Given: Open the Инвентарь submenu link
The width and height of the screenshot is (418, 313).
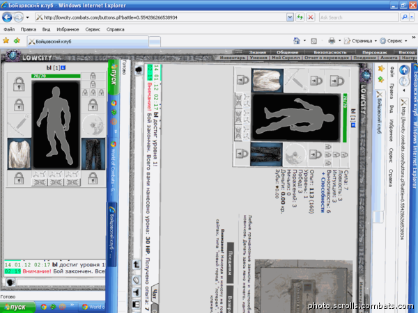Looking at the screenshot, I should 233,58.
